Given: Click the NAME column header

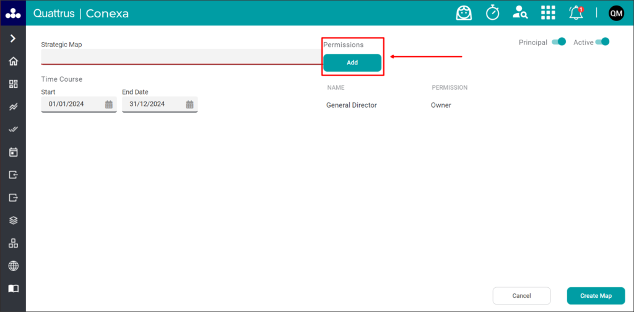Looking at the screenshot, I should 336,87.
